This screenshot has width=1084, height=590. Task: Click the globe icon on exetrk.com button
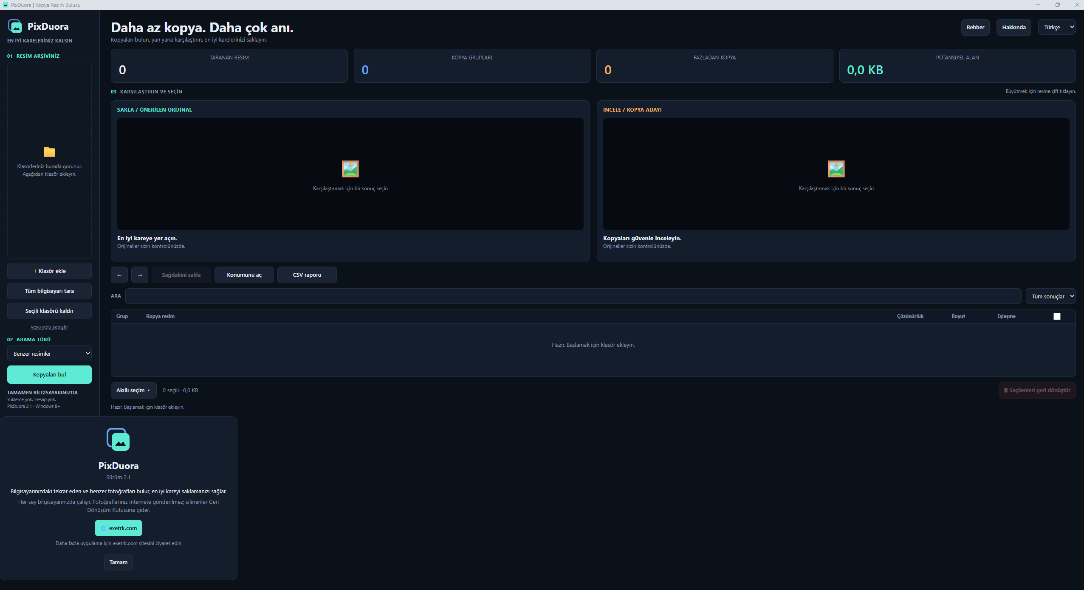coord(104,528)
